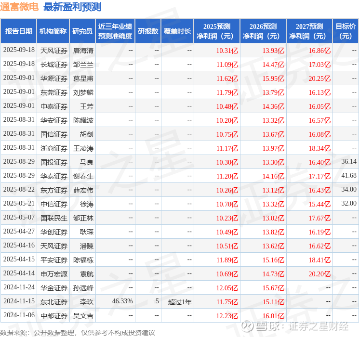Click report date 2025-08-22
The image size is (359, 337).
pyautogui.click(x=19, y=189)
